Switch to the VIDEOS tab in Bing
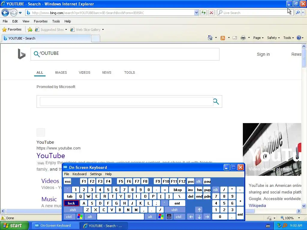 (84, 72)
